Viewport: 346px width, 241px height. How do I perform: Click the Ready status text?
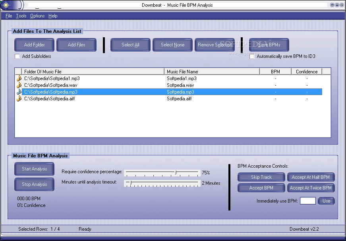pos(85,229)
